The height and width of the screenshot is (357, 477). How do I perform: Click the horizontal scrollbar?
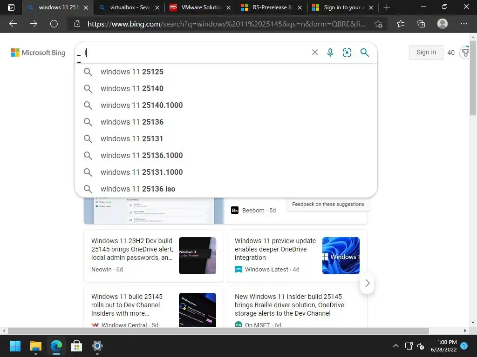coord(218,331)
